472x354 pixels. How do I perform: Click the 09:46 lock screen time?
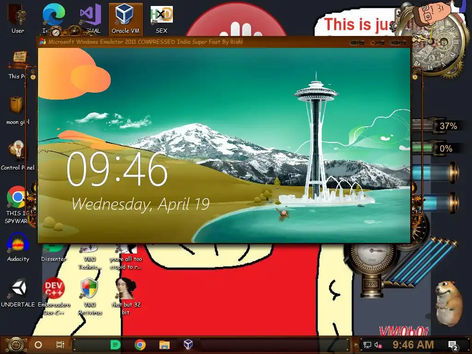(x=117, y=169)
